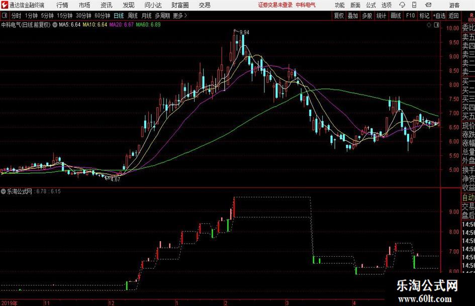Click the Tongdaxin red logo icon
This screenshot has height=306, width=475.
tap(5, 5)
